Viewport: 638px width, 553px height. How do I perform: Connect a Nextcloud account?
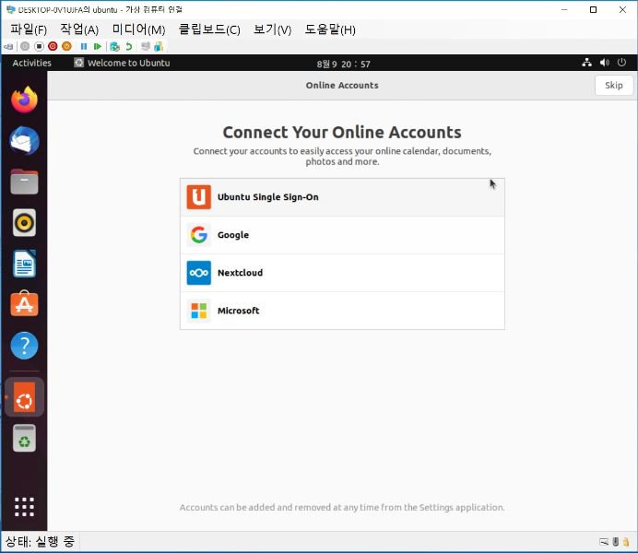pos(342,273)
